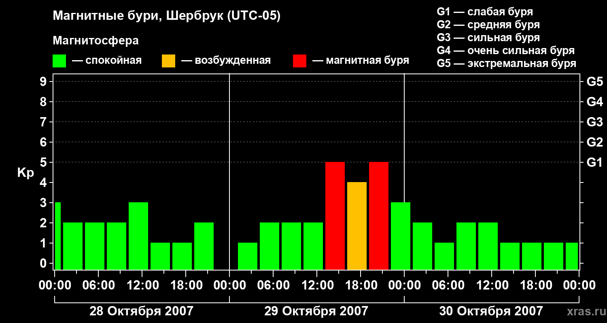Click the 29 Октября 2007 date label
607x323 pixels.
[316, 311]
